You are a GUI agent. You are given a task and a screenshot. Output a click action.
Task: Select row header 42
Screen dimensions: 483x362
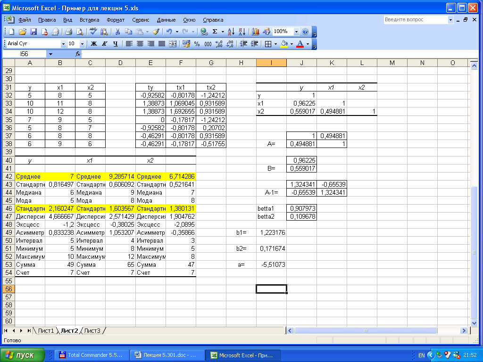pyautogui.click(x=8, y=176)
